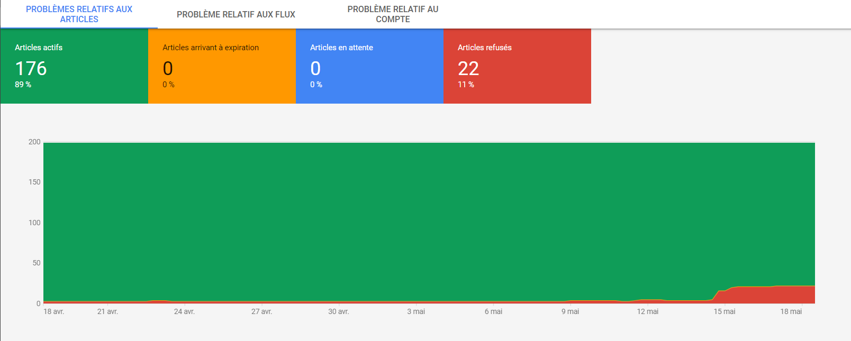
Task: Select the orange Articles arrivant à expiration card
Action: (222, 66)
